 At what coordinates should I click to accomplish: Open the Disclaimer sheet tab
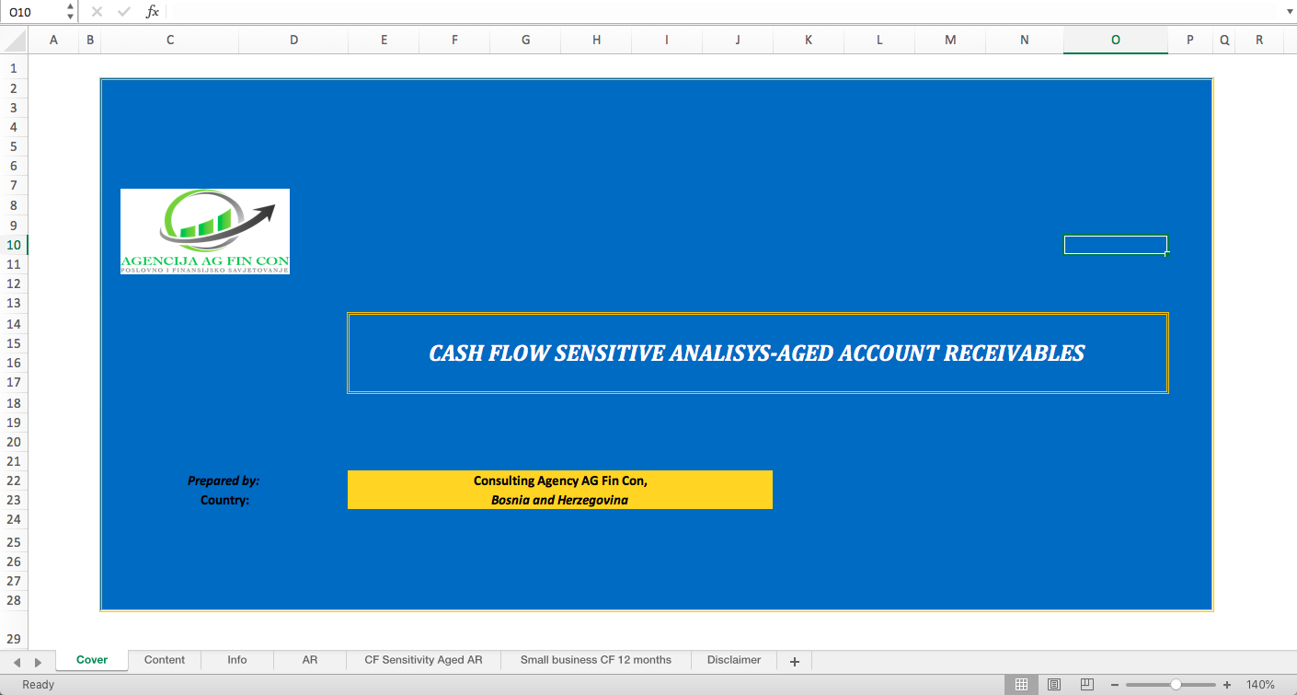tap(734, 660)
